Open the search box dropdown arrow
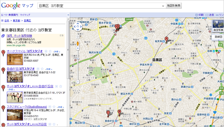224x127 pixels. [x=163, y=6]
